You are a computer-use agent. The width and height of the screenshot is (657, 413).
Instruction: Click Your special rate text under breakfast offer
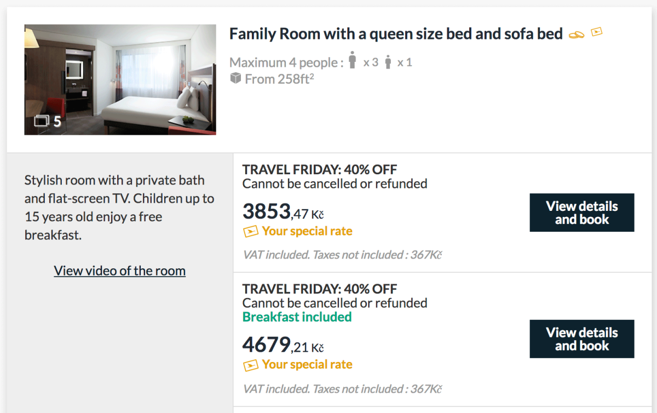307,365
